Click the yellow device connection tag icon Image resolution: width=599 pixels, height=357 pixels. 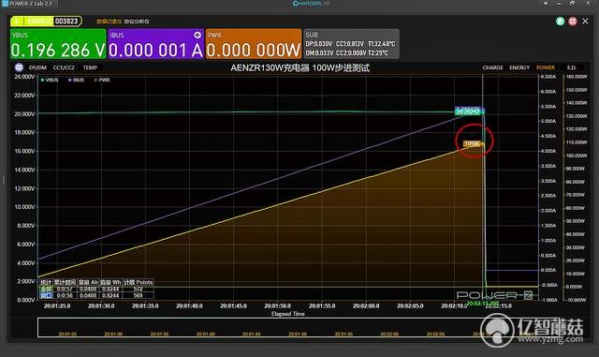[17, 21]
